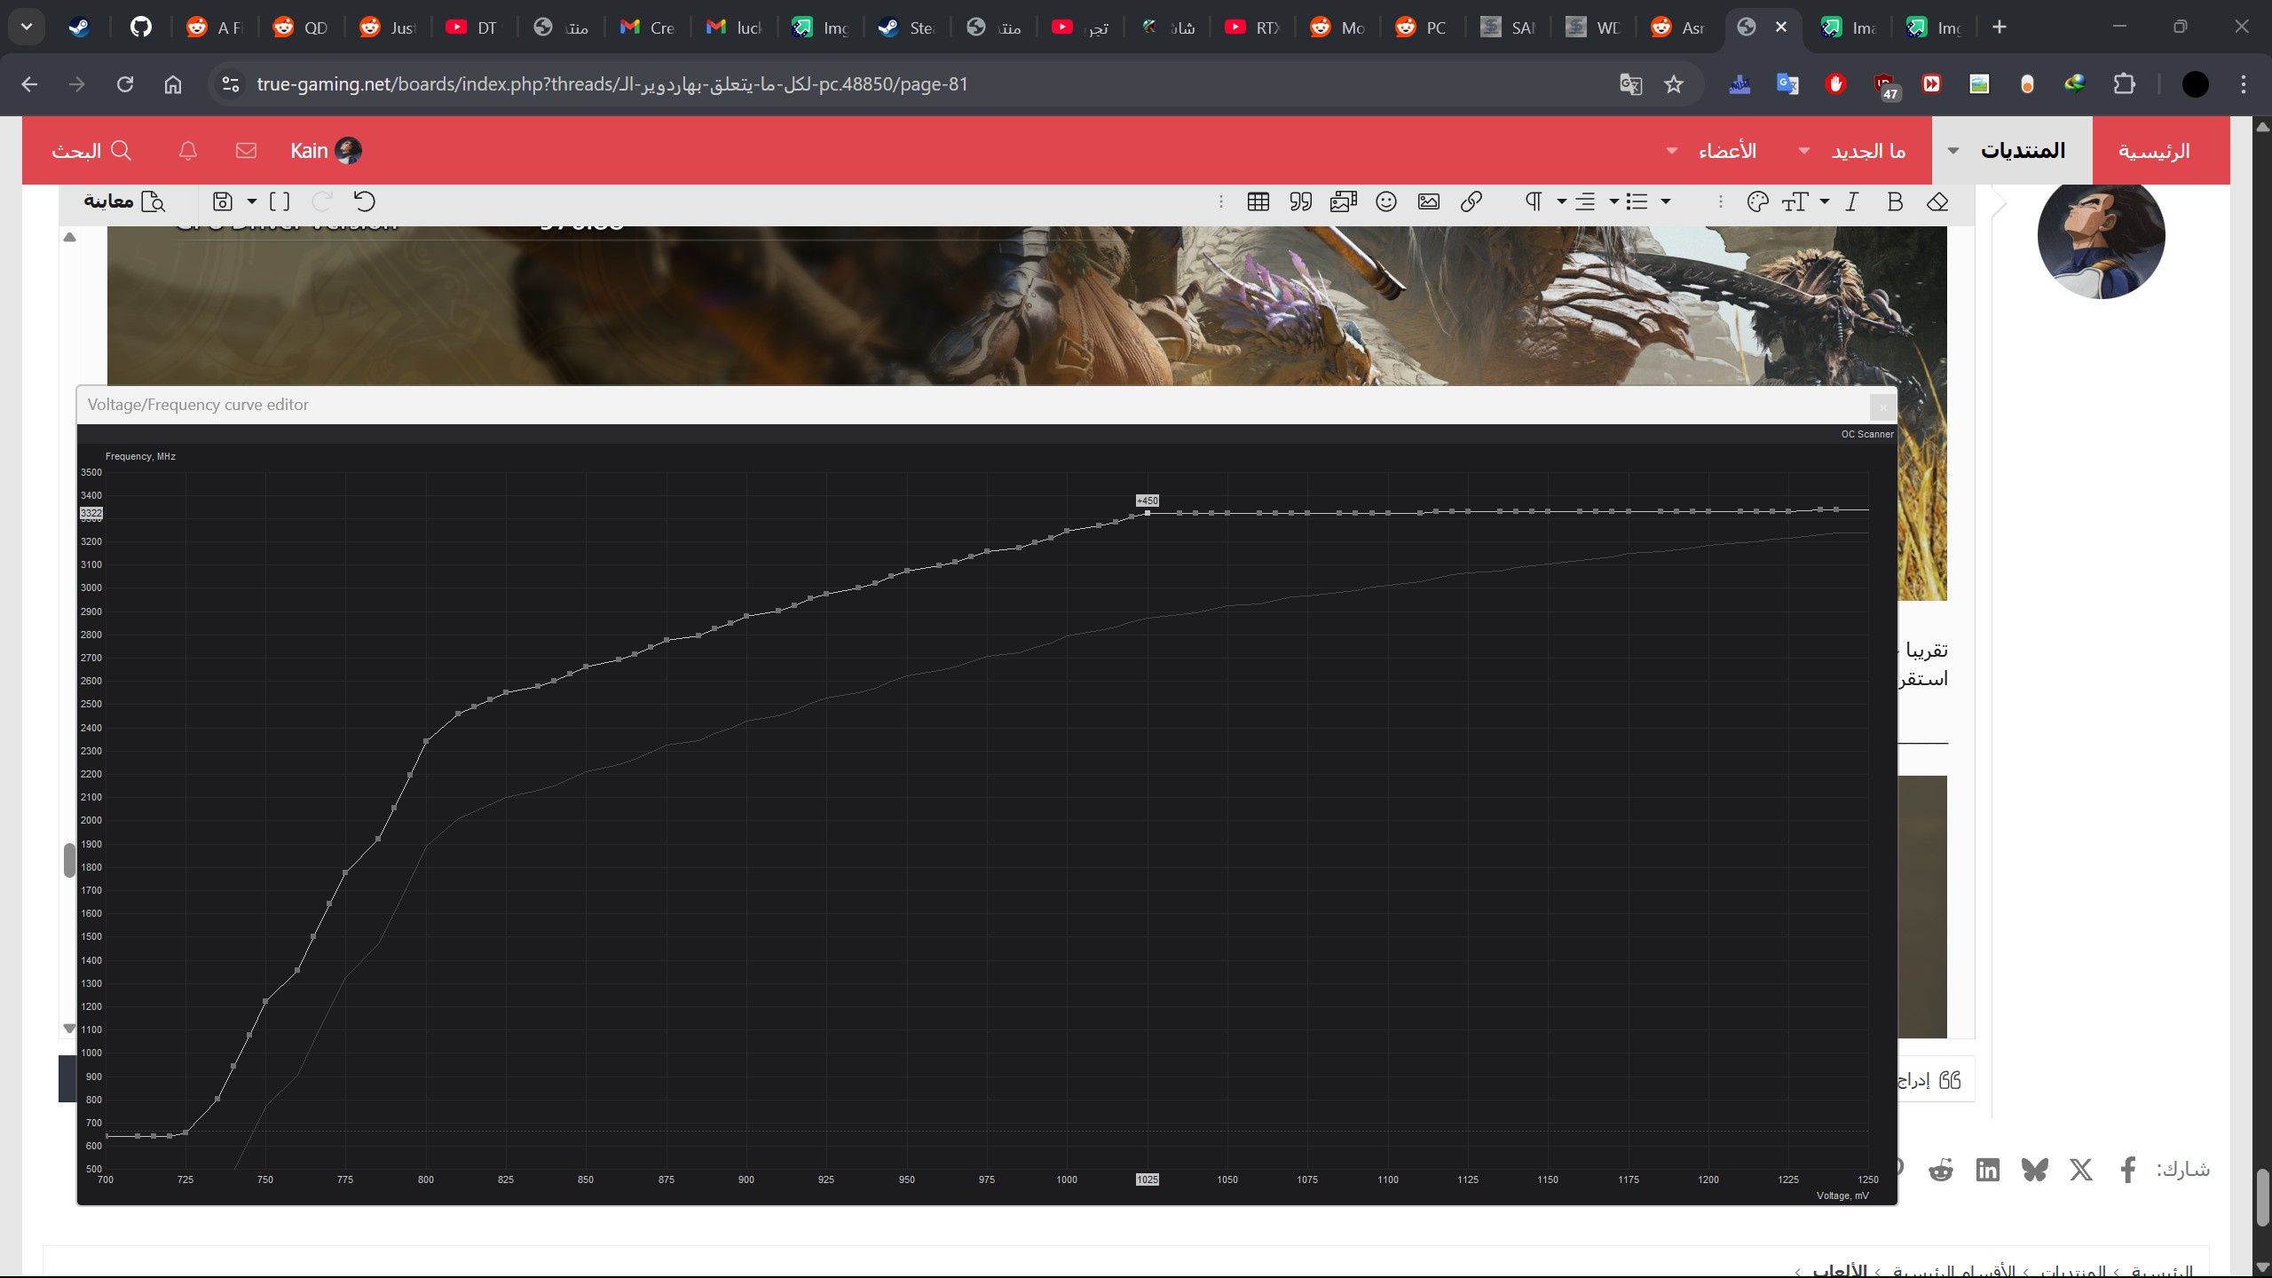The width and height of the screenshot is (2272, 1278).
Task: Click the red stop-hand extension icon
Action: pos(1835,84)
